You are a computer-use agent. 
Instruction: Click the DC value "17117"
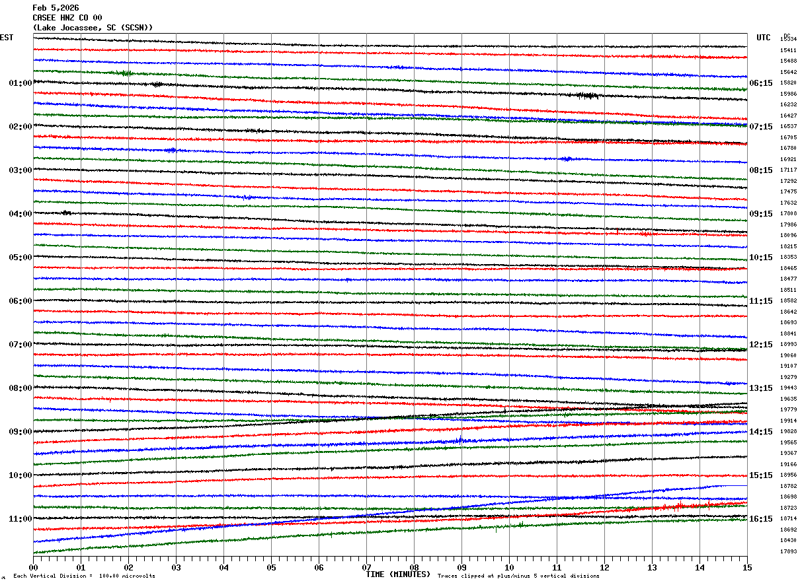(788, 170)
